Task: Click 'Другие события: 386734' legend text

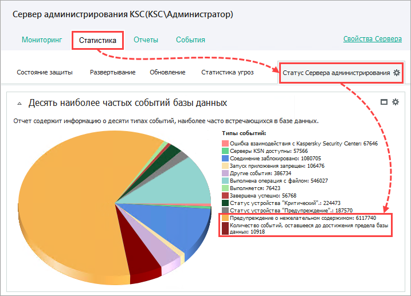Action: [261, 173]
